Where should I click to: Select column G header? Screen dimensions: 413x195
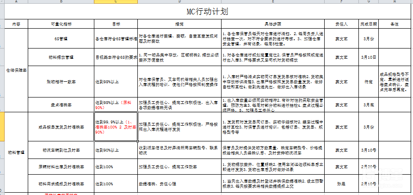[x=368, y=2]
